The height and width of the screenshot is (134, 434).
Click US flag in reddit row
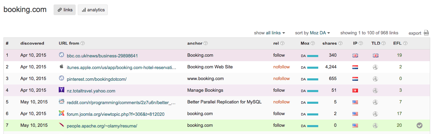(355, 102)
